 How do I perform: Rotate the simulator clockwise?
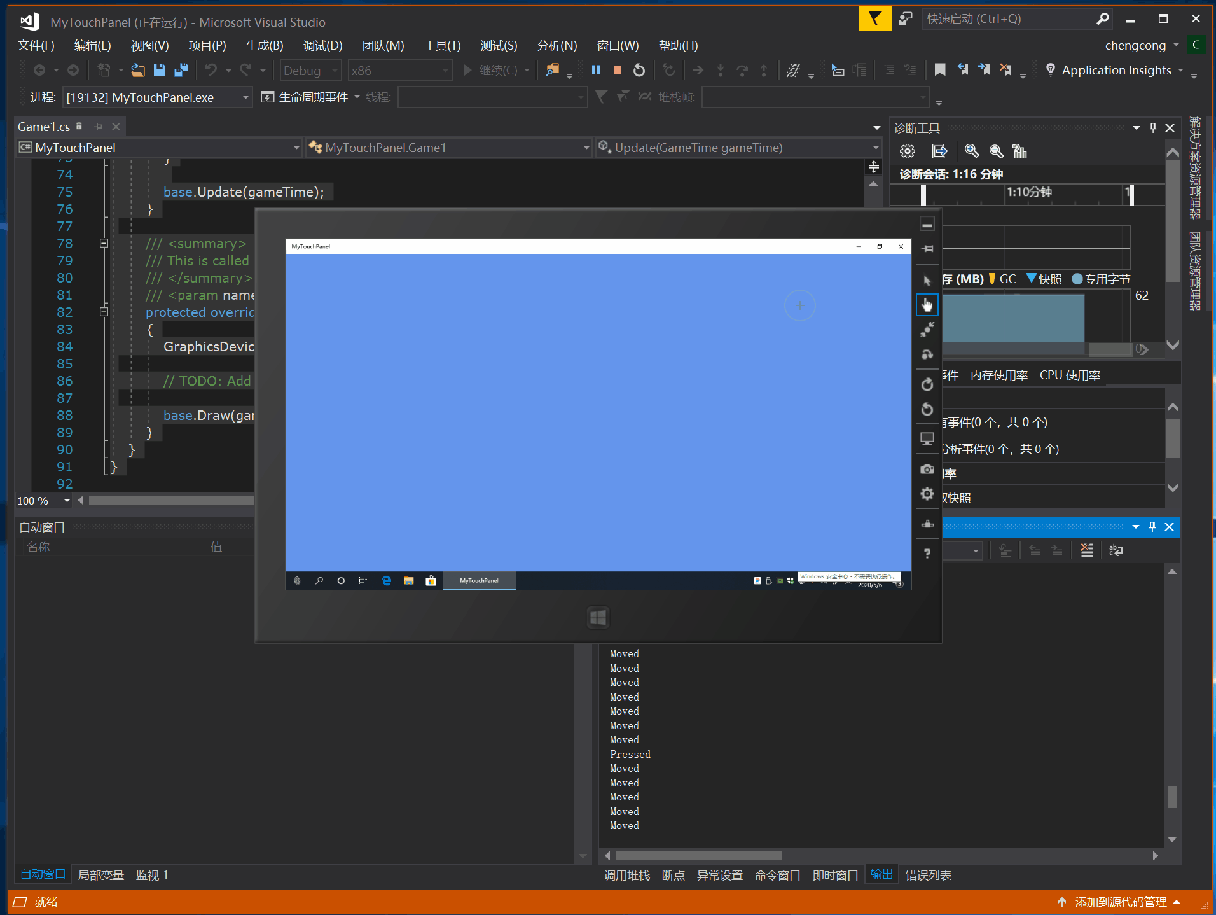(x=927, y=384)
